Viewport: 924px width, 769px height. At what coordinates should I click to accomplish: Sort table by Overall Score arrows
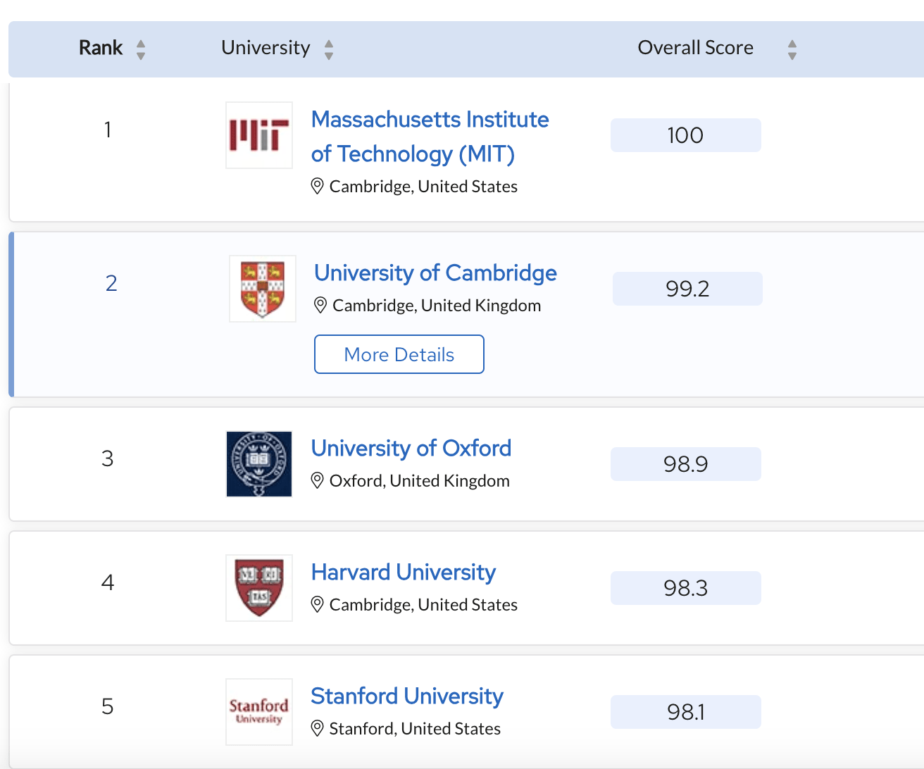tap(792, 49)
